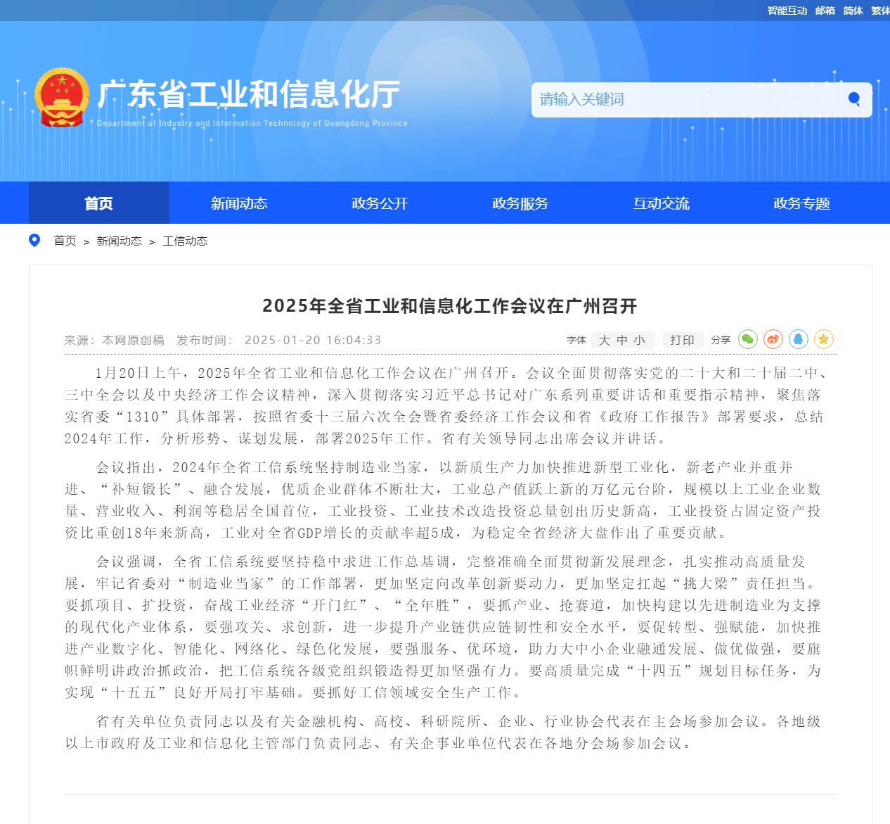Image resolution: width=890 pixels, height=824 pixels.
Task: Open the 互动交流 navigation tab
Action: pyautogui.click(x=661, y=203)
